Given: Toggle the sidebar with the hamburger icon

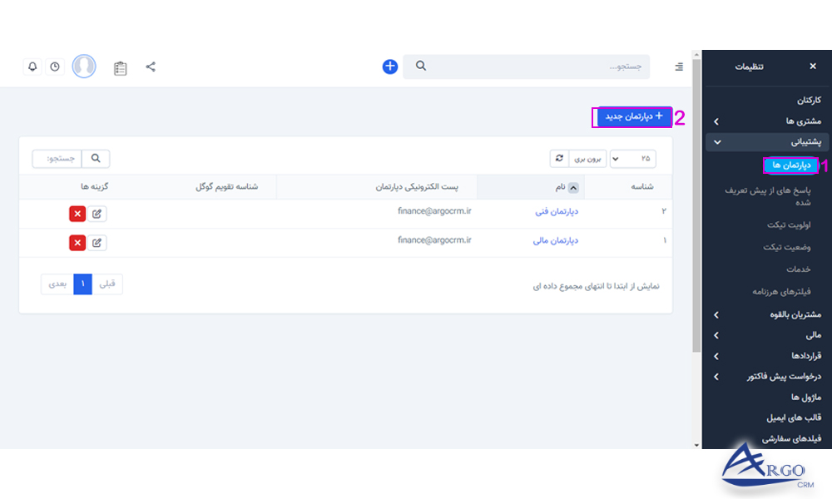Looking at the screenshot, I should (678, 66).
